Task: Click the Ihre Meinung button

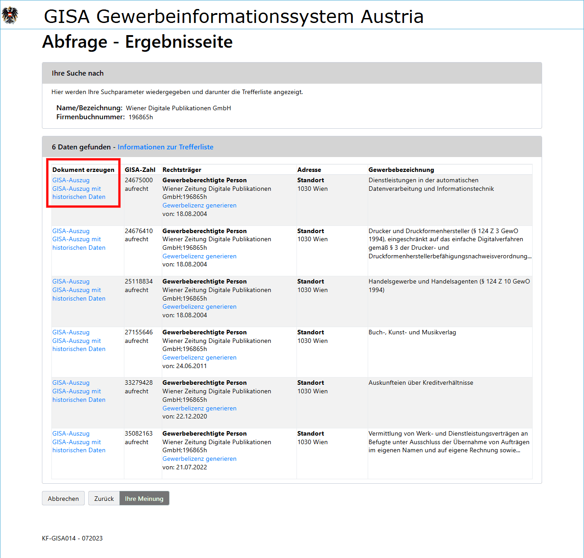Action: (x=144, y=499)
